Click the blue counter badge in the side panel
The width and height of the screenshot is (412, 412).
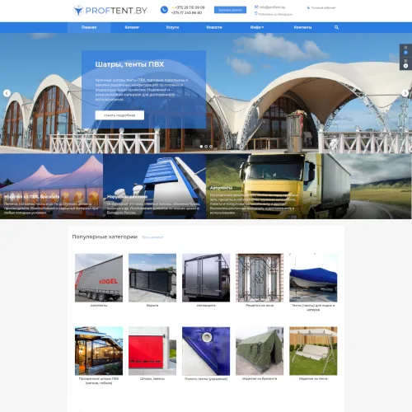(405, 53)
